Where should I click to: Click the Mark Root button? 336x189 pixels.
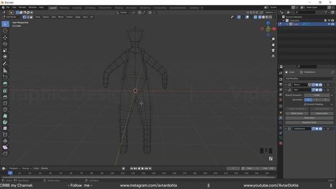(309, 118)
